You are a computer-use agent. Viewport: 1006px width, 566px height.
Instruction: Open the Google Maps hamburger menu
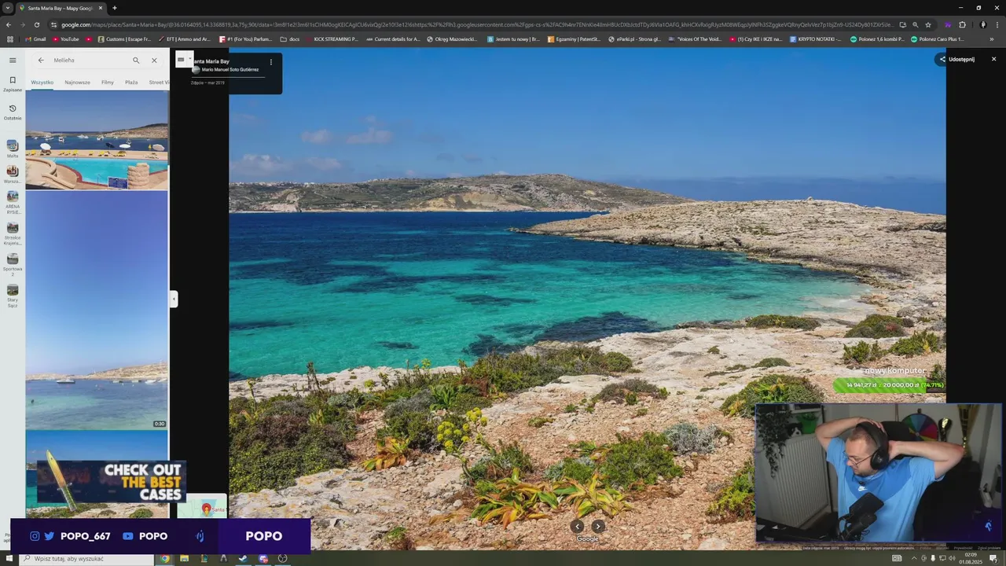(x=13, y=60)
